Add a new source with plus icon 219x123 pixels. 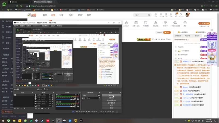coord(36,109)
